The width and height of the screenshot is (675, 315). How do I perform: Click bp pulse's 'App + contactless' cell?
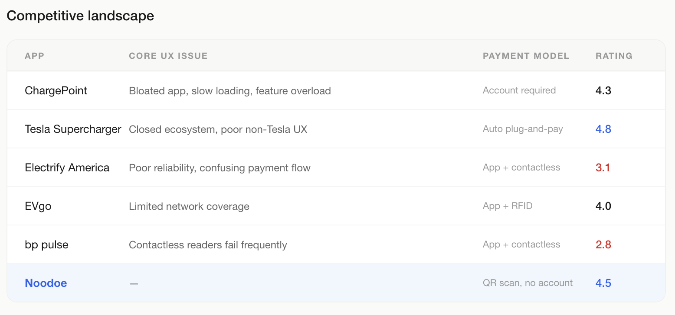[x=521, y=244]
